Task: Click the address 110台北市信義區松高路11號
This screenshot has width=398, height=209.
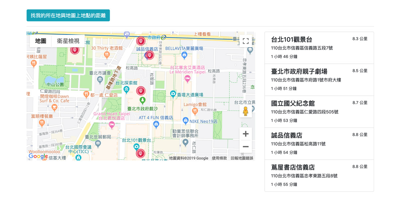Action: coord(298,144)
